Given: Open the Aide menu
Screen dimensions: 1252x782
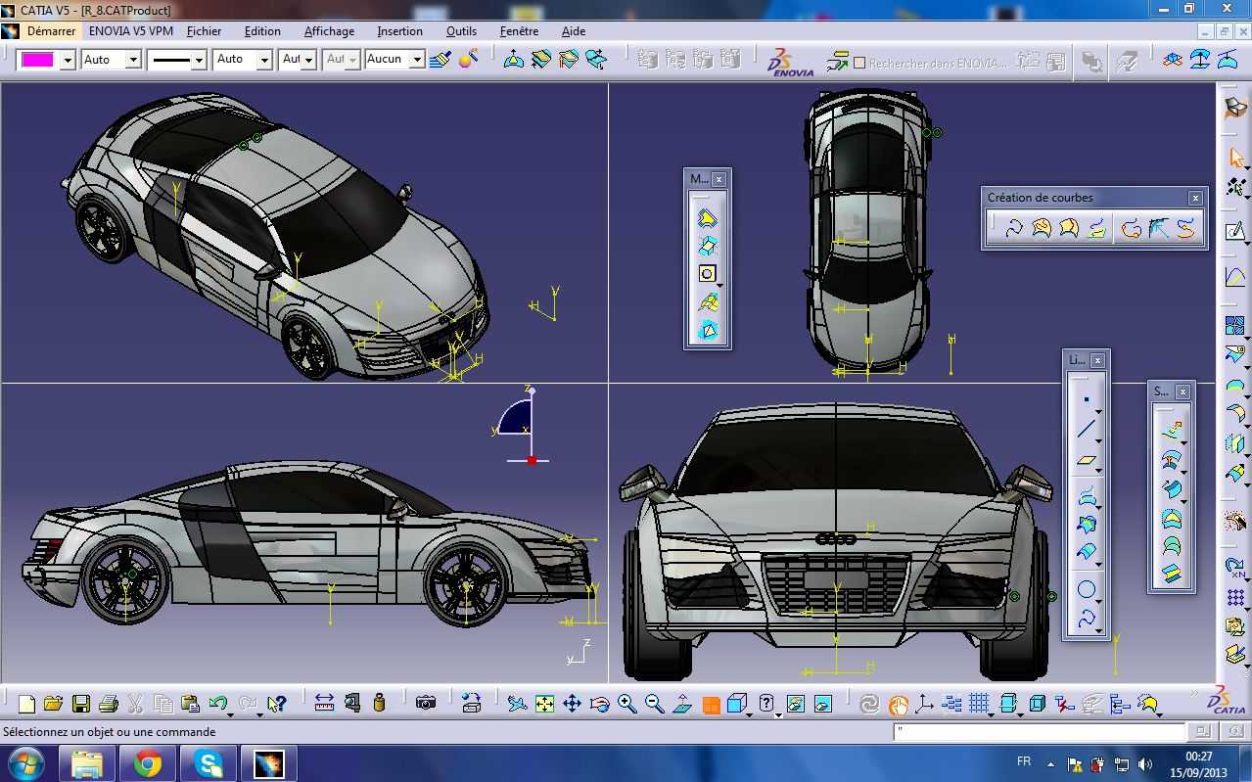Looking at the screenshot, I should pyautogui.click(x=573, y=31).
